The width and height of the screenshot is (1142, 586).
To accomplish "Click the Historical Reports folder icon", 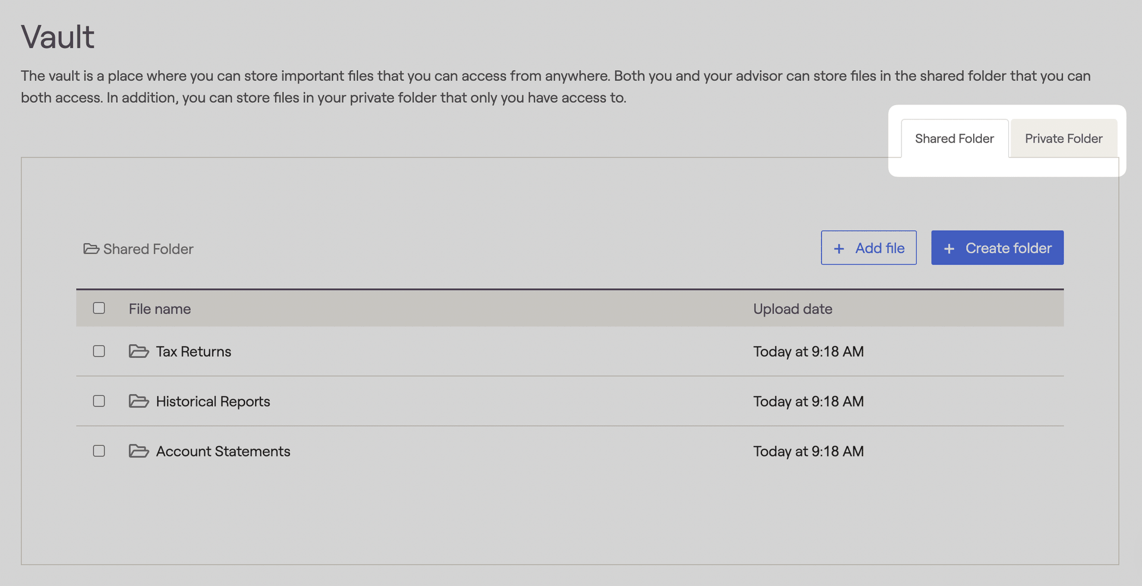I will (139, 401).
